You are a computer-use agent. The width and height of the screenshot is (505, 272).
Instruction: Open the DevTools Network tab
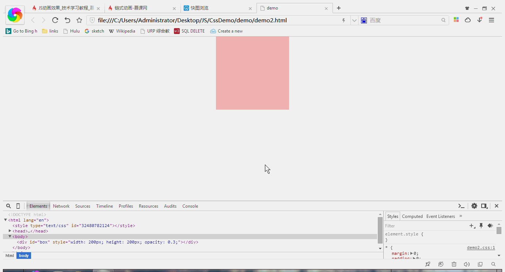(x=61, y=206)
